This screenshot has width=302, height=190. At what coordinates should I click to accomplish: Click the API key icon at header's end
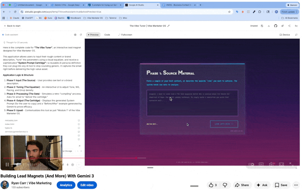(296, 26)
